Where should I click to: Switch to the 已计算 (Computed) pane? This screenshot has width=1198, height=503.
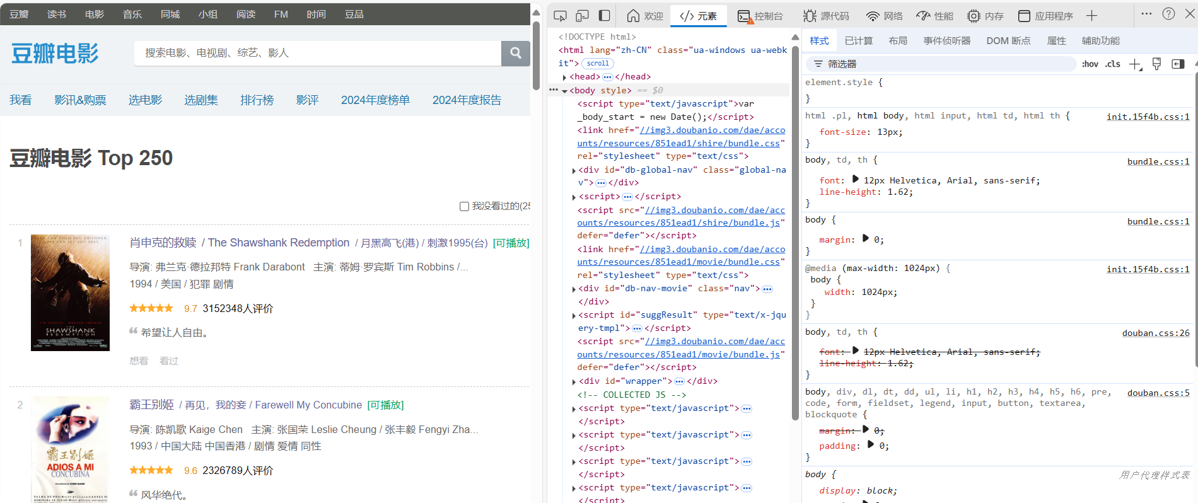859,41
